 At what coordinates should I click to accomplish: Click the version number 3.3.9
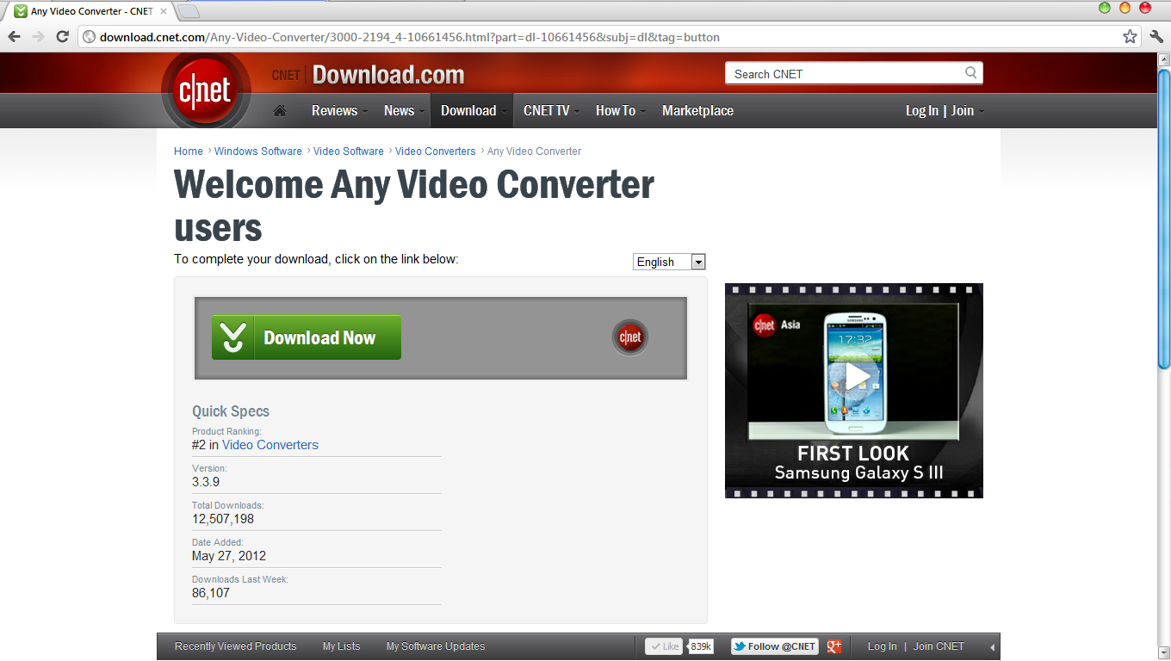206,482
